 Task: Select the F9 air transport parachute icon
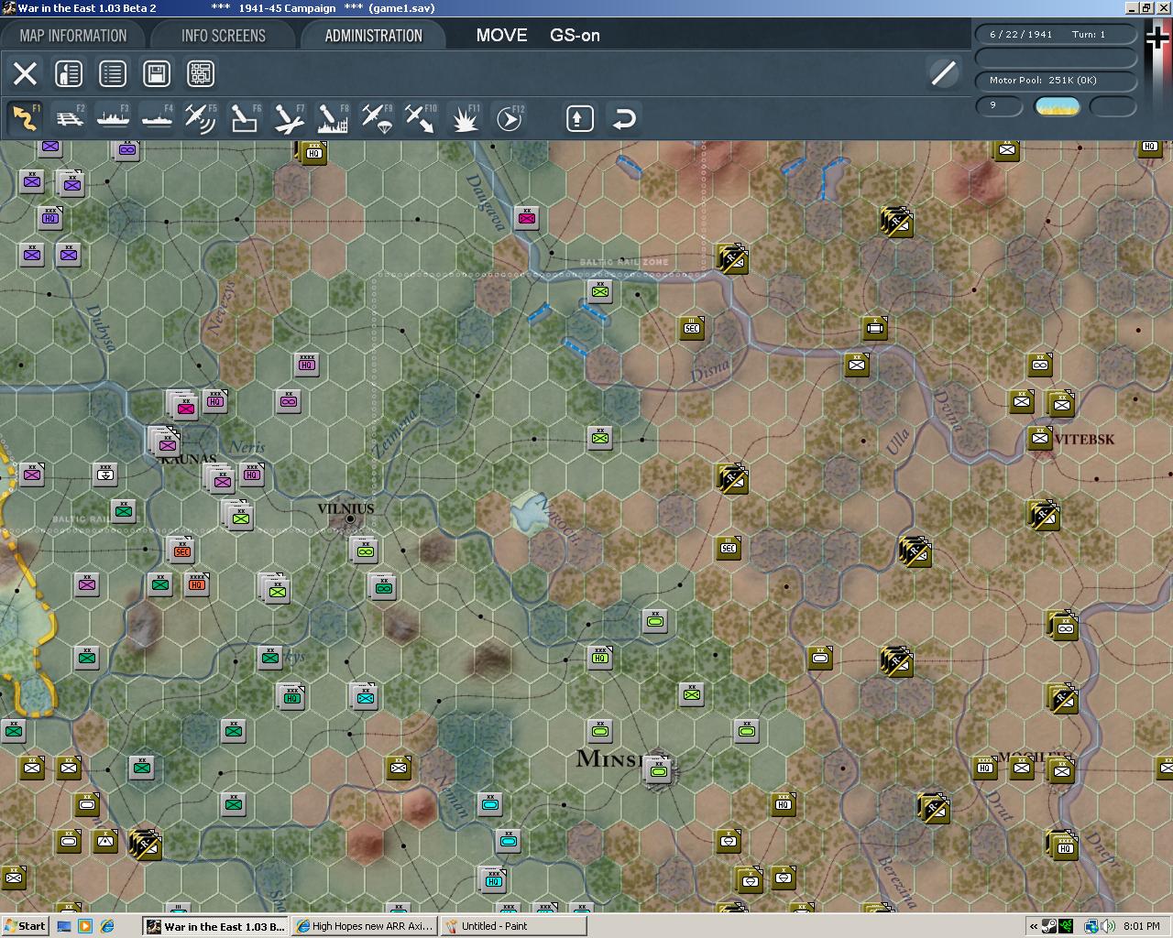[x=377, y=118]
